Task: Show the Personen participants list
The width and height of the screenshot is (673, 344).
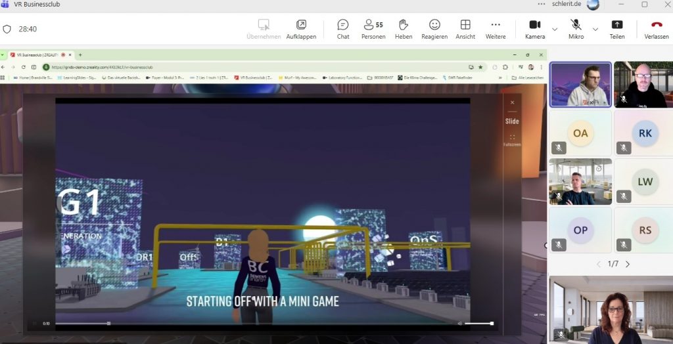Action: (373, 28)
